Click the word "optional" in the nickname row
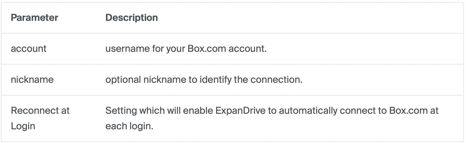The image size is (466, 143). click(x=123, y=80)
